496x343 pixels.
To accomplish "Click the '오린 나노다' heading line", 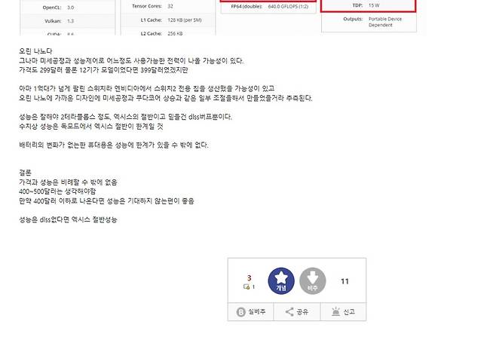I will pyautogui.click(x=35, y=51).
